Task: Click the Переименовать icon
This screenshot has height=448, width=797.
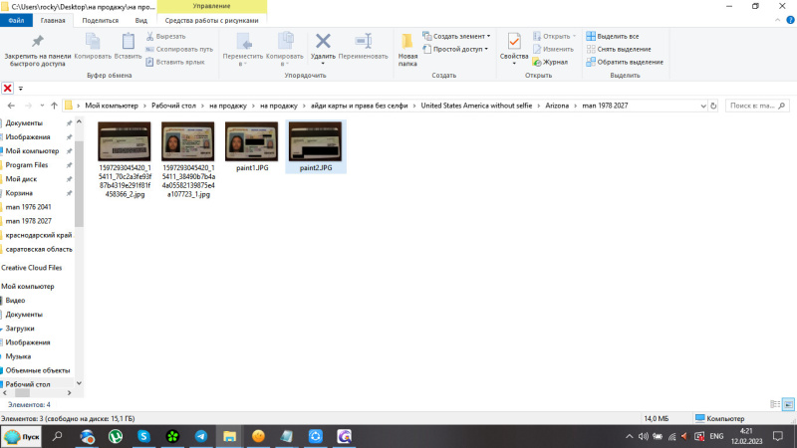Action: tap(363, 41)
